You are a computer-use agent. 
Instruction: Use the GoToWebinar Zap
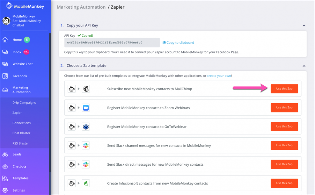pyautogui.click(x=284, y=127)
